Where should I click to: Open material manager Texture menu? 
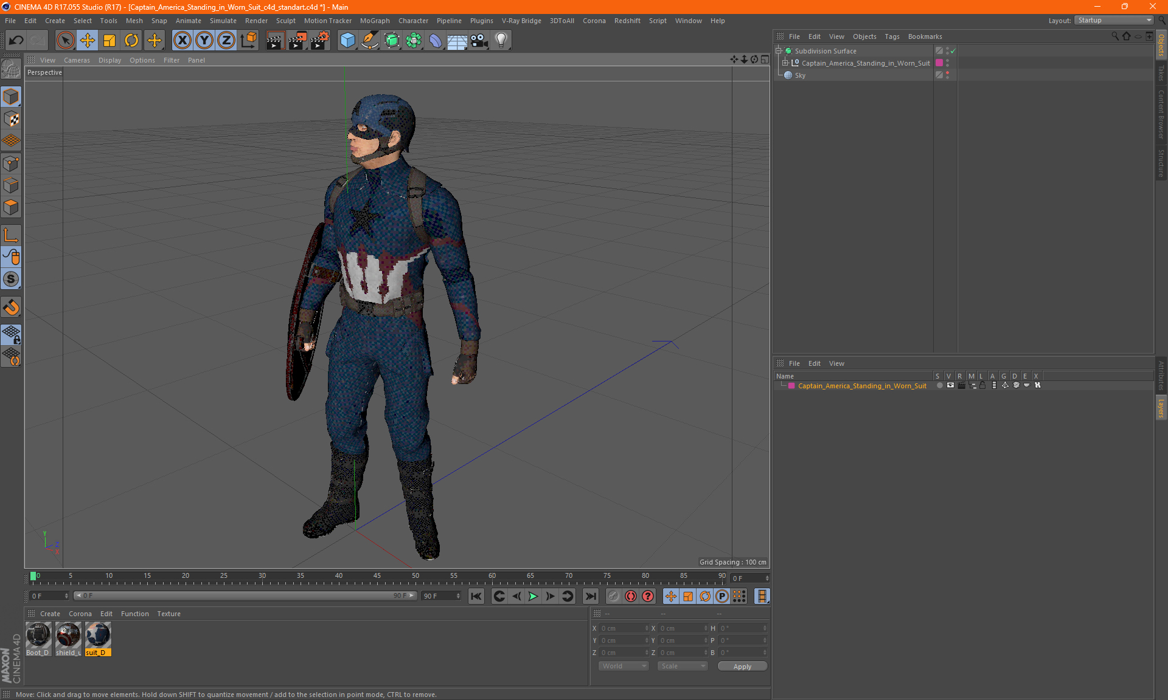[x=169, y=614]
